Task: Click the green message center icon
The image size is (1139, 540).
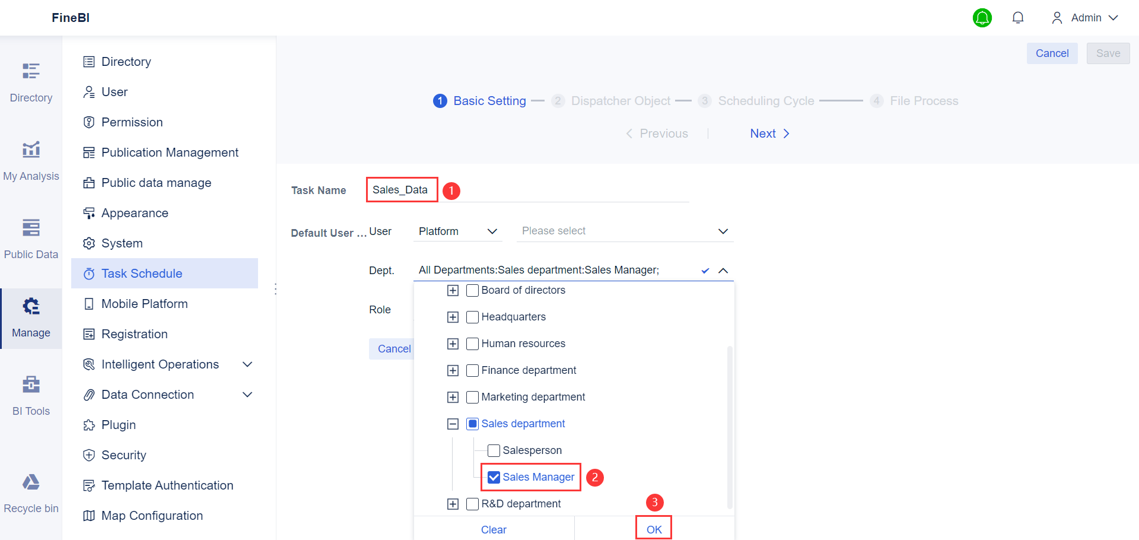Action: [x=982, y=17]
